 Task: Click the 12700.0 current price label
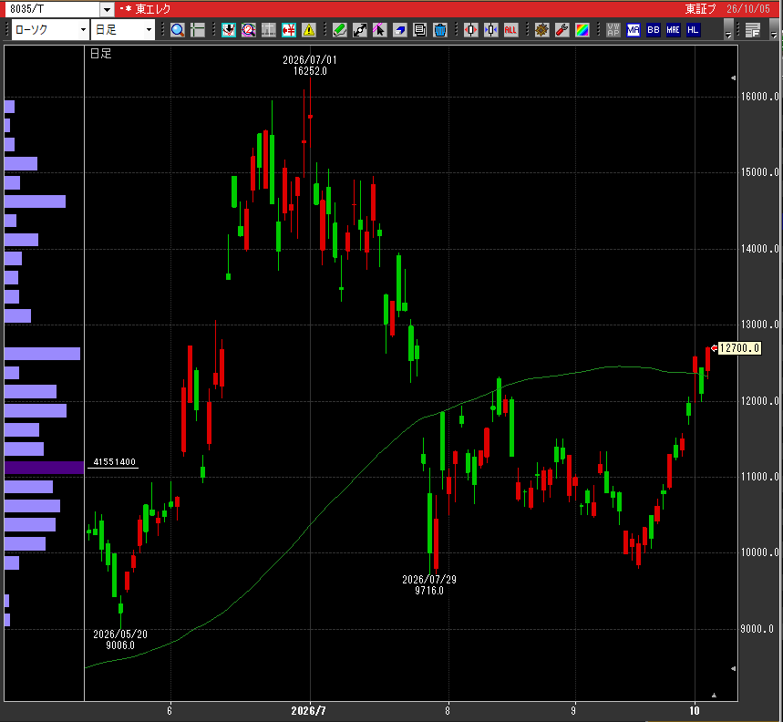coord(739,348)
